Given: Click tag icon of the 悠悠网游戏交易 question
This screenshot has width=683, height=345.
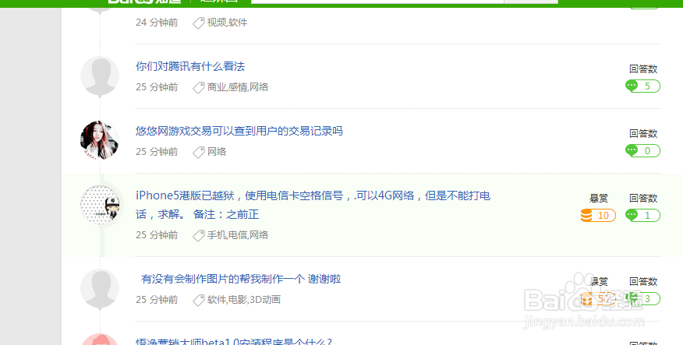Looking at the screenshot, I should tap(199, 152).
